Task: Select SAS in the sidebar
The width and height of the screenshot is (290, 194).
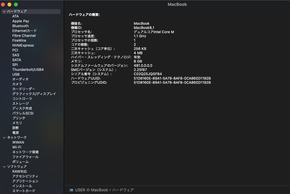Action: click(x=16, y=55)
